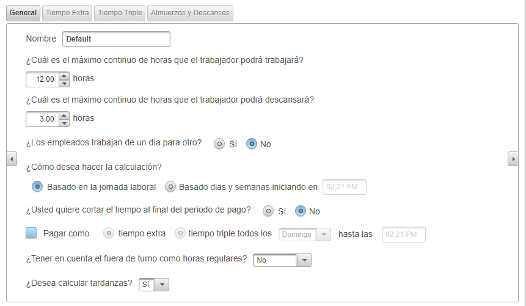Switch to the Tiempo Extra tab
The image size is (526, 306).
click(67, 13)
